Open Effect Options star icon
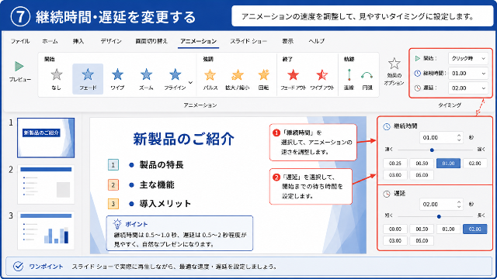 (x=394, y=64)
